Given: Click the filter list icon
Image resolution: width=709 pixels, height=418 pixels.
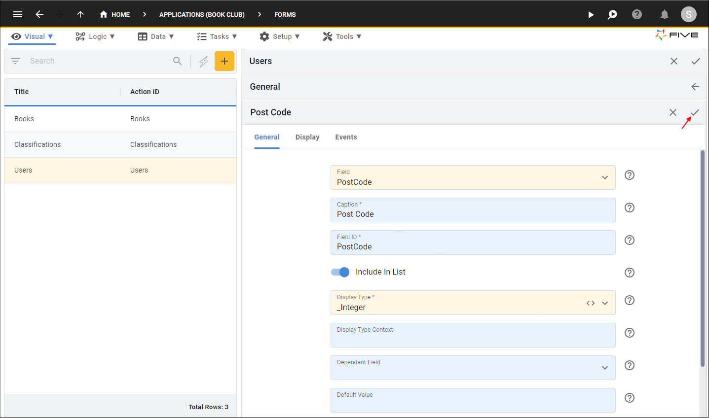Looking at the screenshot, I should coord(15,61).
